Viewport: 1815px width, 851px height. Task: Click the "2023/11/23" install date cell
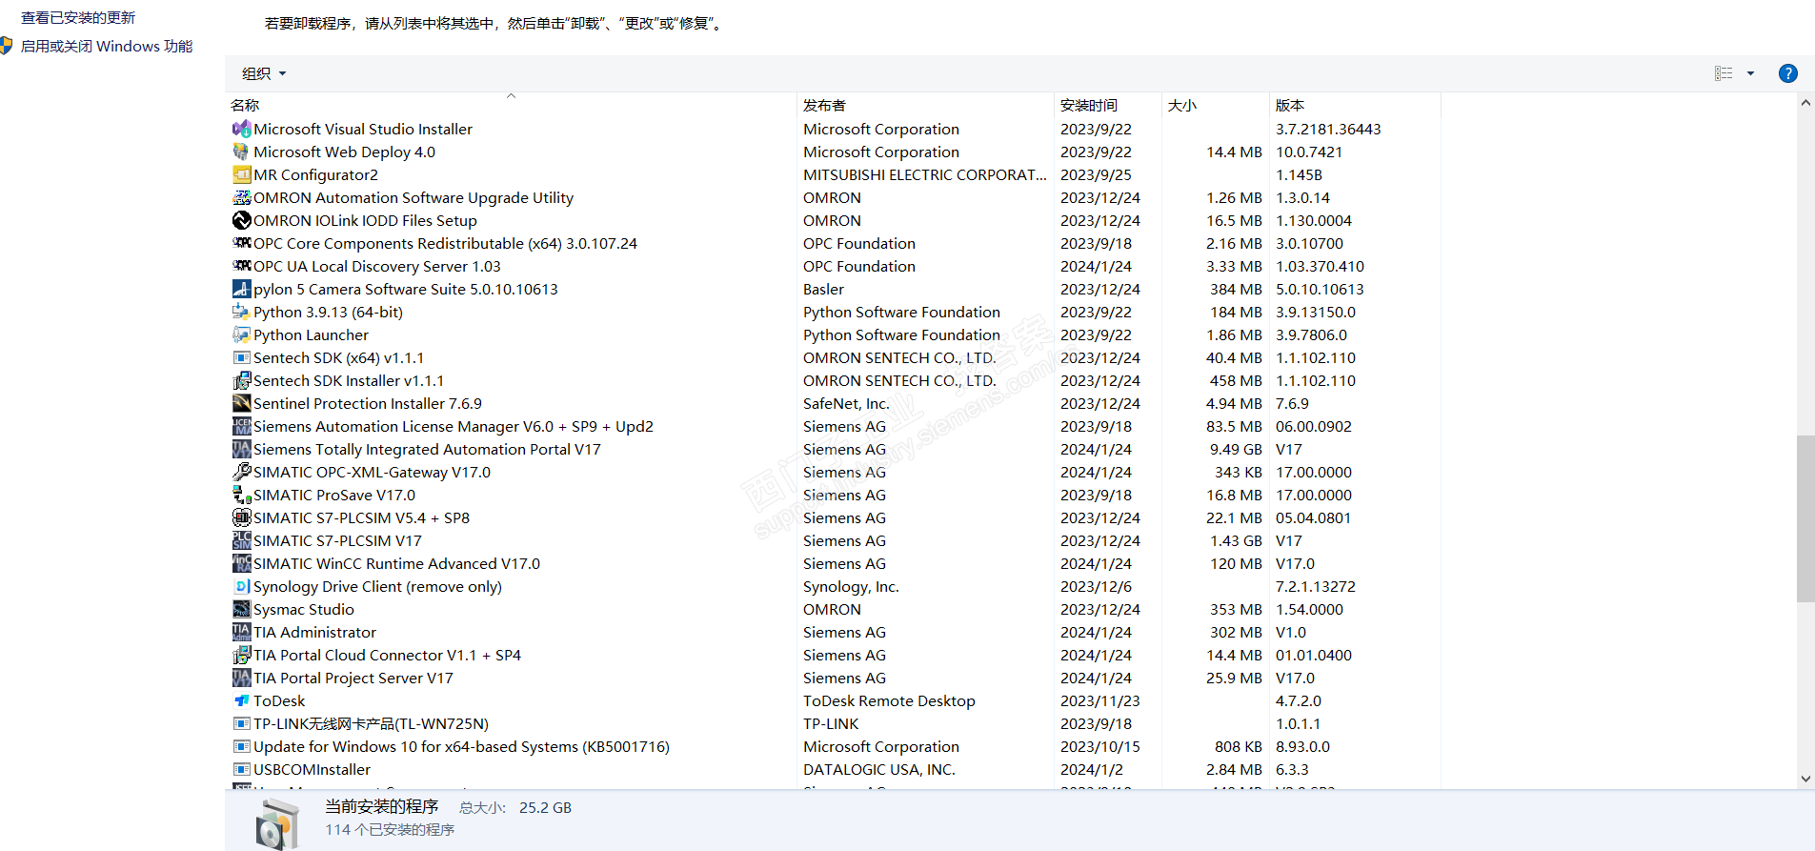click(1100, 700)
